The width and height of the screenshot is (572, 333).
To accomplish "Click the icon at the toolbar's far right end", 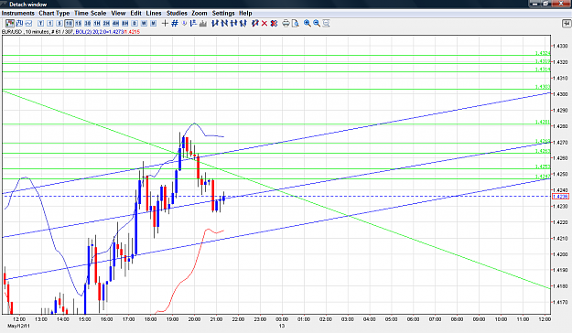I will pyautogui.click(x=567, y=24).
